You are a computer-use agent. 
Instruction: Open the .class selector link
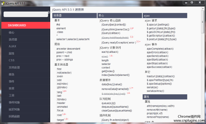60,32
